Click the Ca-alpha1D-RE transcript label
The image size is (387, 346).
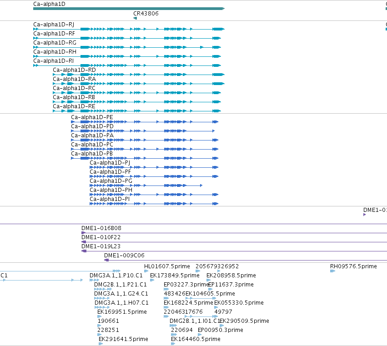(74, 106)
